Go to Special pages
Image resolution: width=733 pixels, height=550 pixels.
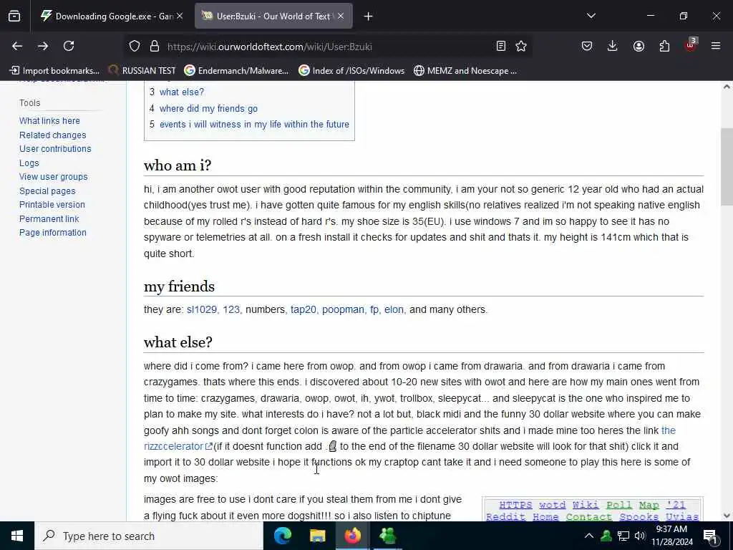click(x=47, y=191)
